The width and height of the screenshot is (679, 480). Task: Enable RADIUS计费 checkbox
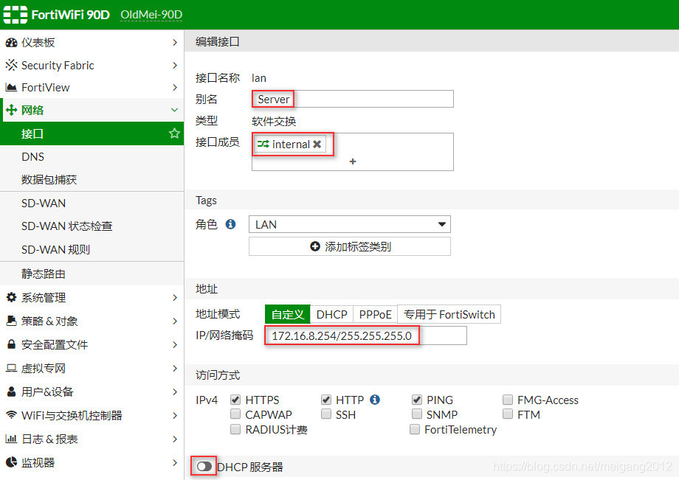pyautogui.click(x=235, y=429)
